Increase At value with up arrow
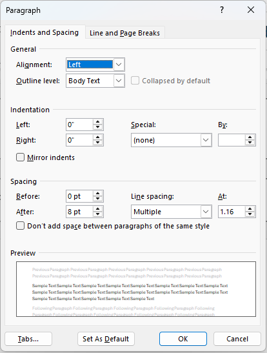267x353 pixels. [250, 209]
